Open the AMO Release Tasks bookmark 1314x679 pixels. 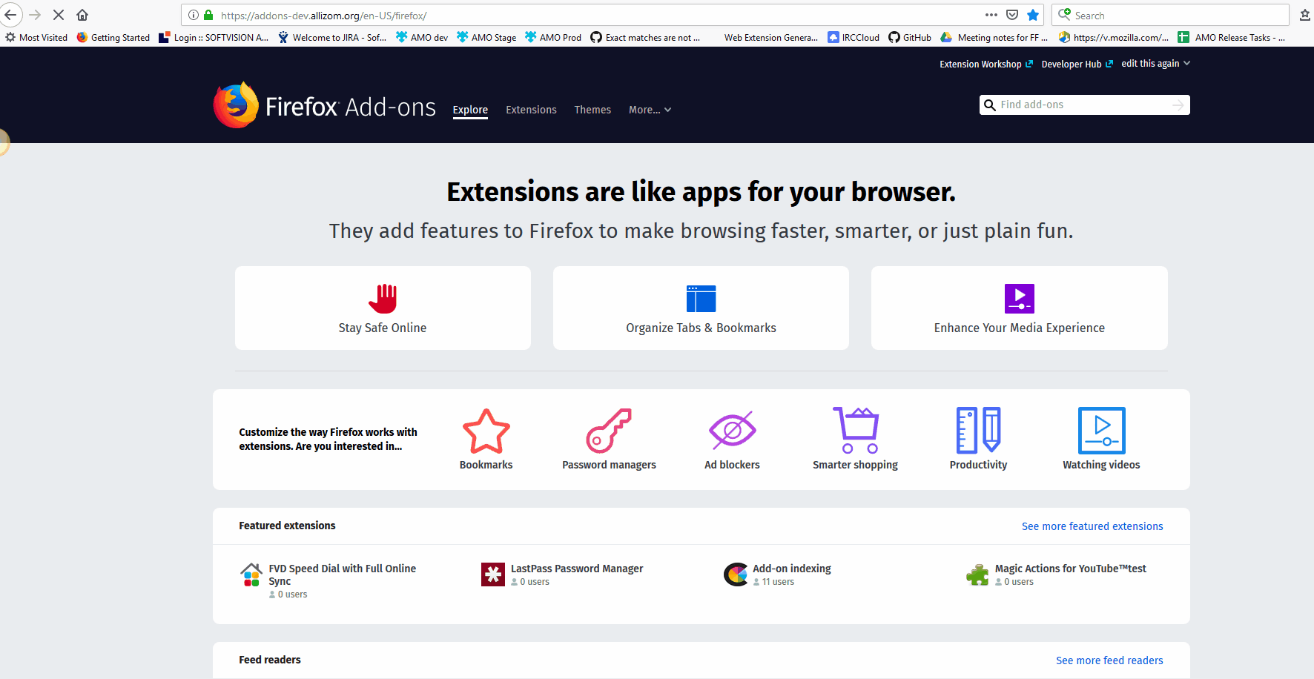(1232, 37)
